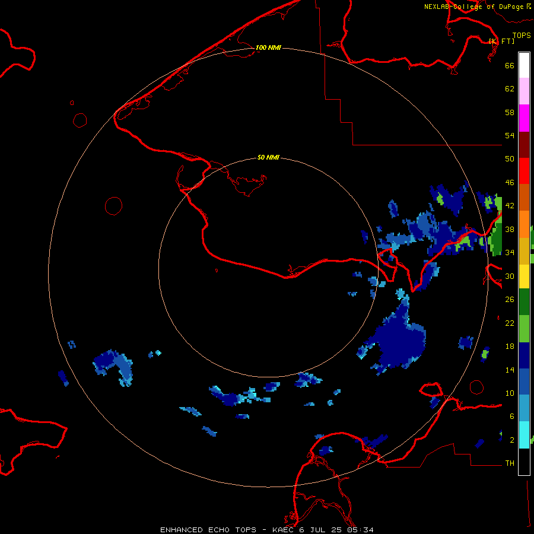The image size is (534, 534).
Task: Select the light green legend swatch
Action: click(524, 329)
